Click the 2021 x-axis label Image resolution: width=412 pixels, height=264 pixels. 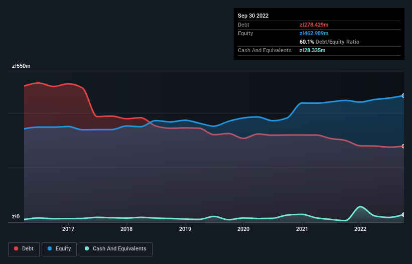302,229
